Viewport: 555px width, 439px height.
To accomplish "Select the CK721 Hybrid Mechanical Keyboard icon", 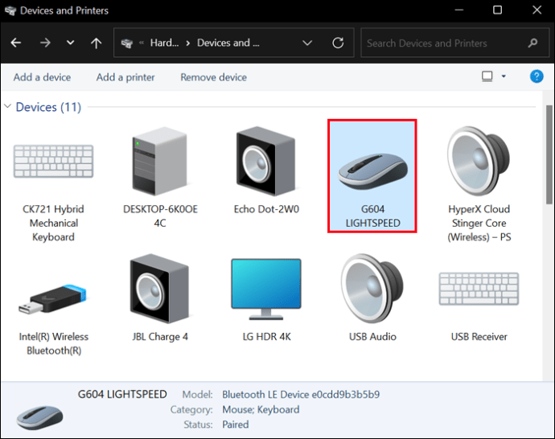I will [53, 162].
